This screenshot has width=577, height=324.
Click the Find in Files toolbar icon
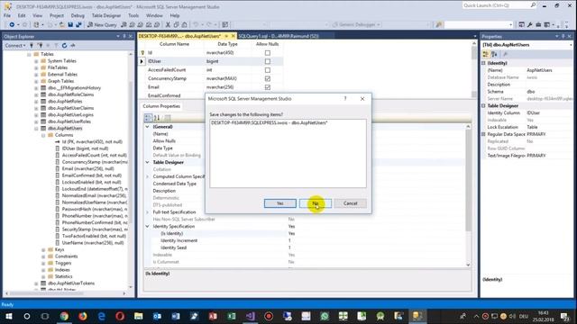click(x=439, y=24)
